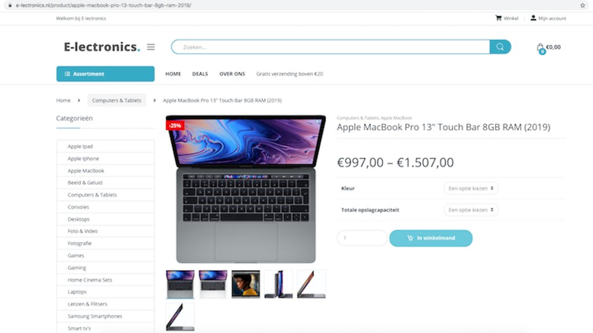593x333 pixels.
Task: Click the -25% discount badge
Action: tap(175, 125)
